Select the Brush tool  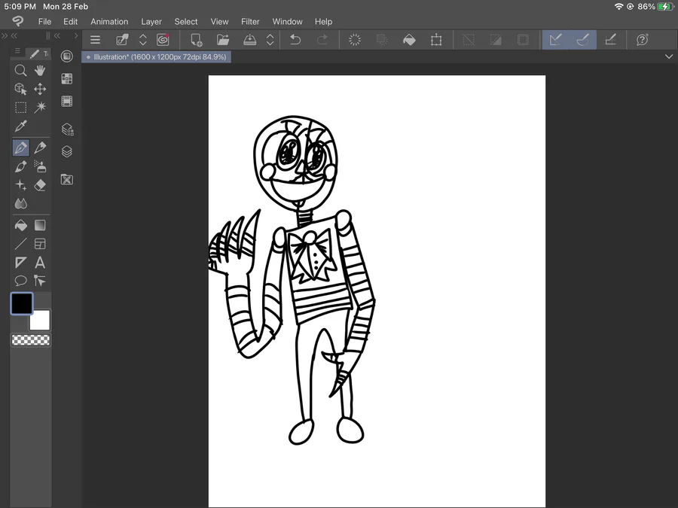20,166
